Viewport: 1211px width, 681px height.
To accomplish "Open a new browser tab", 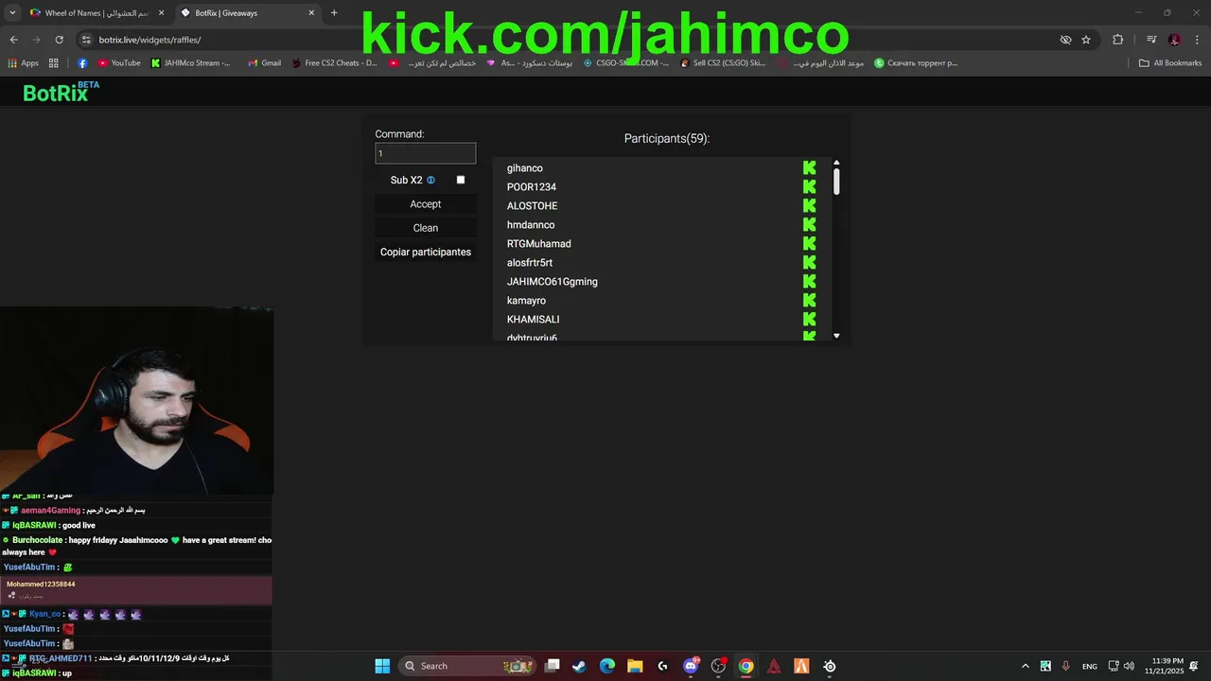I will tap(334, 13).
